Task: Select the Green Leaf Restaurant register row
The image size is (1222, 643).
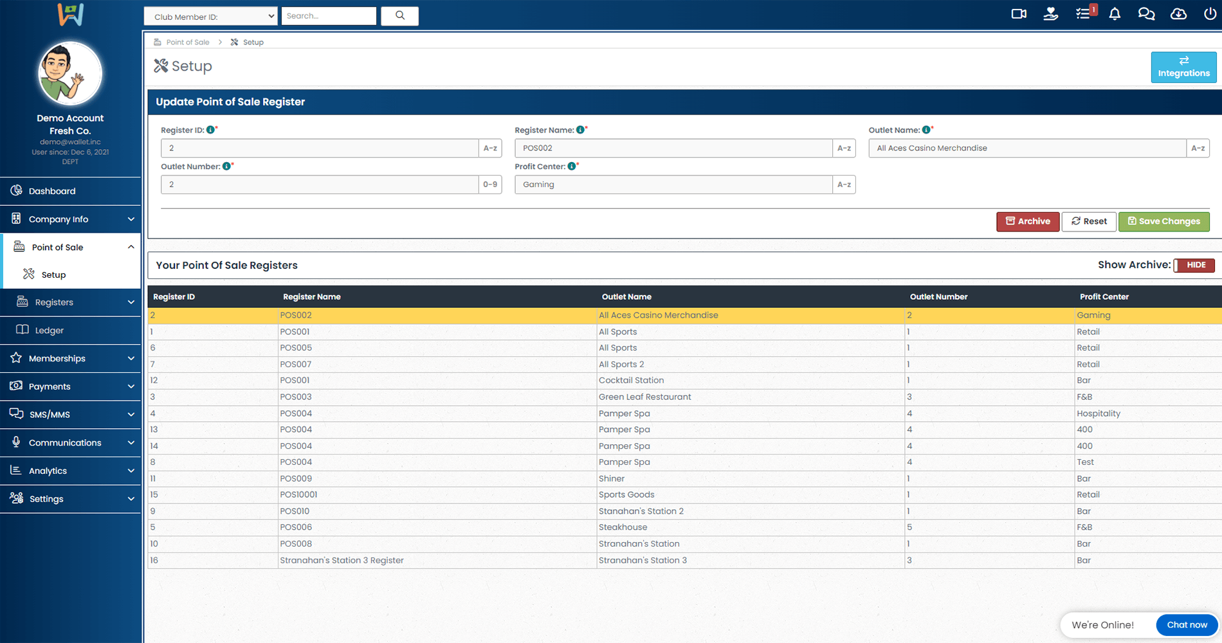Action: 644,397
